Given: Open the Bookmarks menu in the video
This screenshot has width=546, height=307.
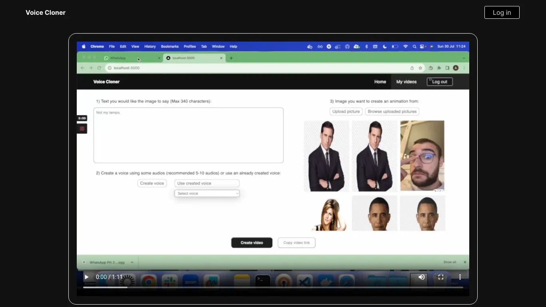Looking at the screenshot, I should (x=170, y=46).
